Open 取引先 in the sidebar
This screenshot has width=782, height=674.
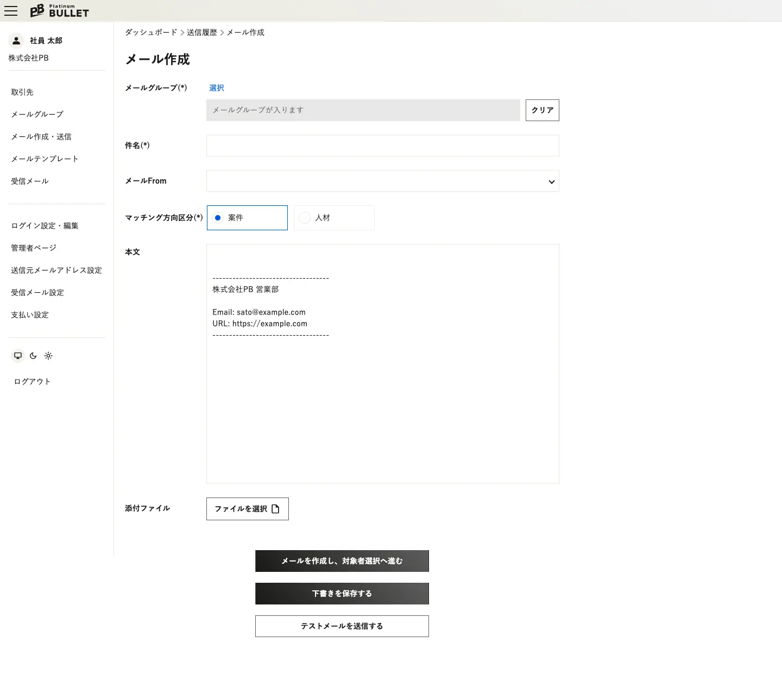coord(22,92)
